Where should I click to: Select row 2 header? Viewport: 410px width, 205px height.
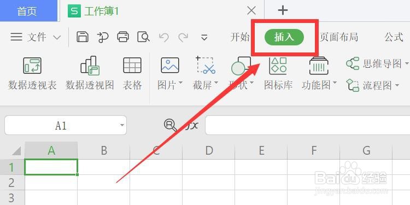pyautogui.click(x=12, y=182)
